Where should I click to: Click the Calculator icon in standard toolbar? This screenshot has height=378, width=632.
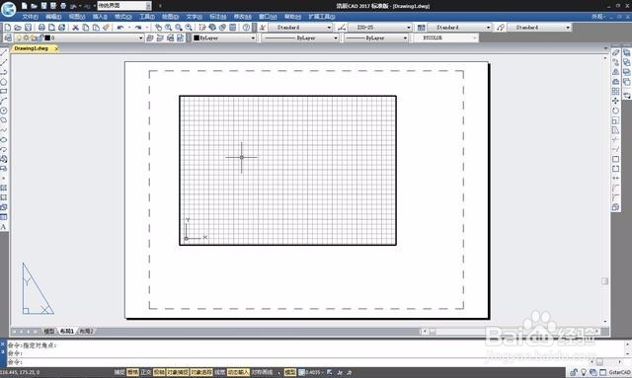coord(233,28)
